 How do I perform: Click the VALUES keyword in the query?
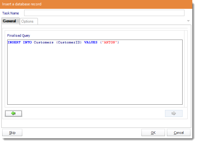coord(91,42)
